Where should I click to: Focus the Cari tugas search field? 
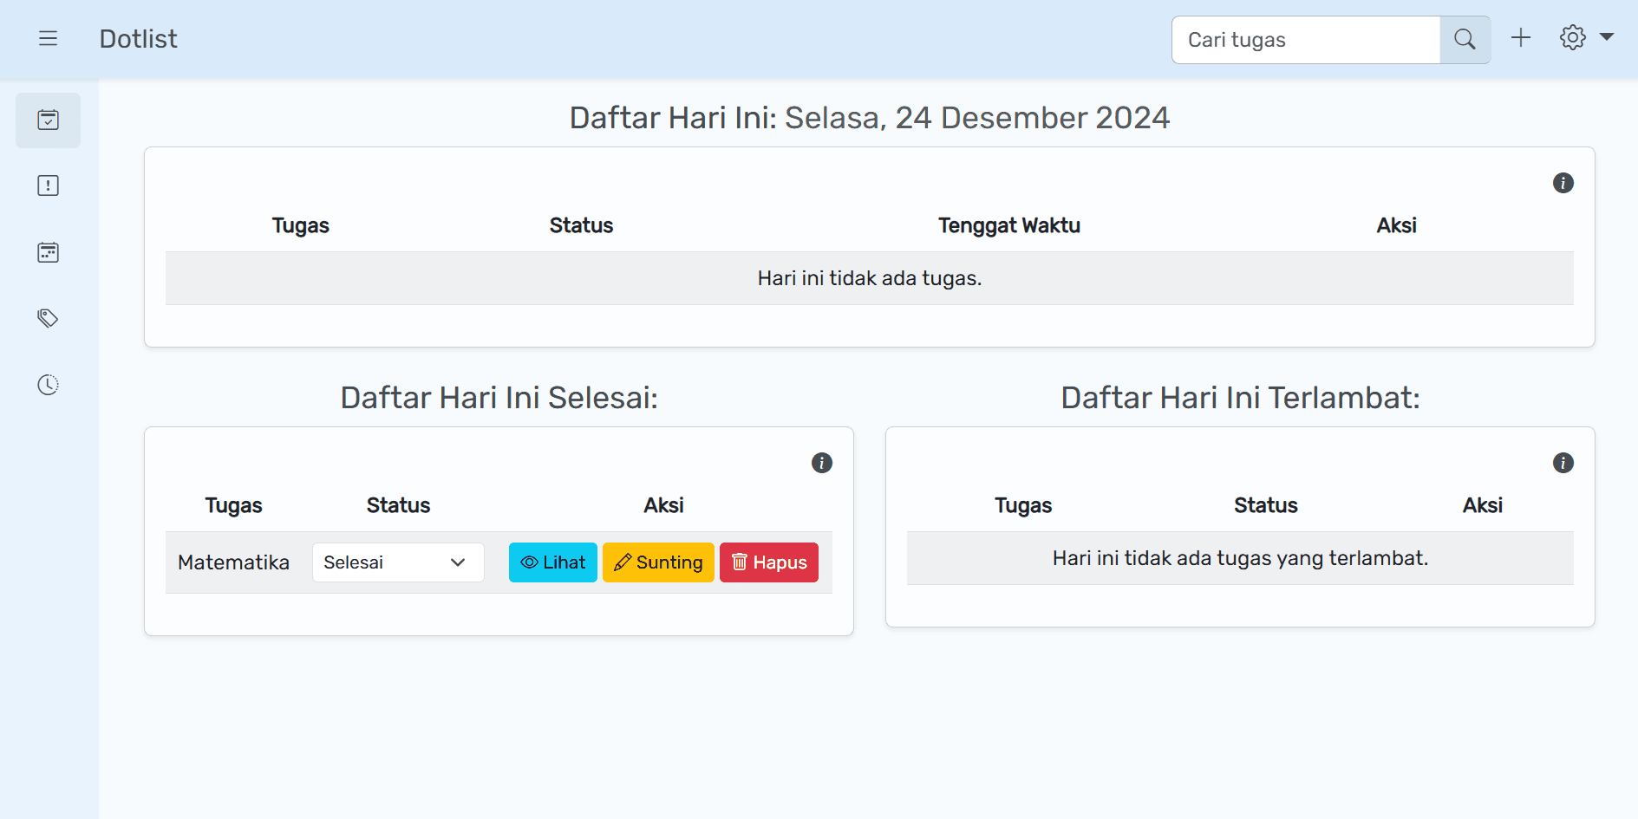coord(1305,40)
